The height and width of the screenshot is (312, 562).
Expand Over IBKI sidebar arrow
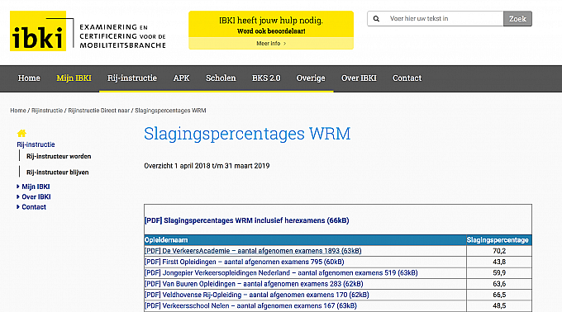[x=18, y=196]
